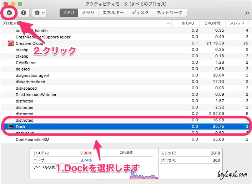This screenshot has width=252, height=184.
Task: Switch to the ネットワーク tab
Action: click(170, 13)
